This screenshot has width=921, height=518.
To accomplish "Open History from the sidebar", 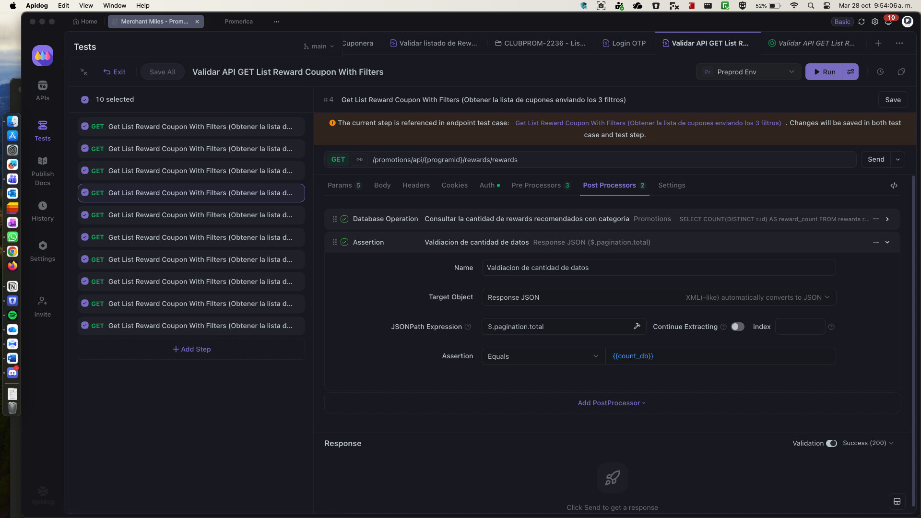I will 42,211.
